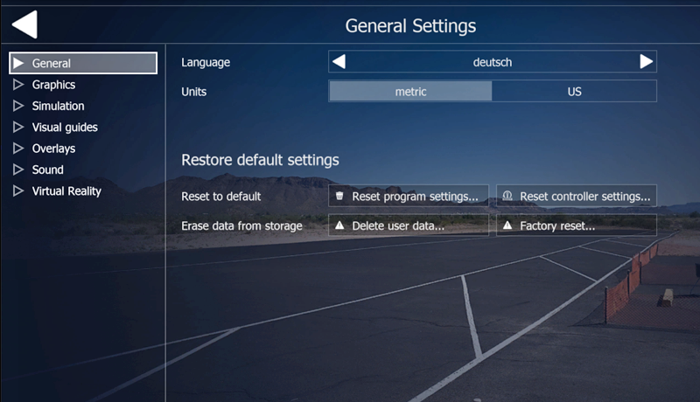Click the Erase data from storage label
700x402 pixels.
tap(241, 226)
